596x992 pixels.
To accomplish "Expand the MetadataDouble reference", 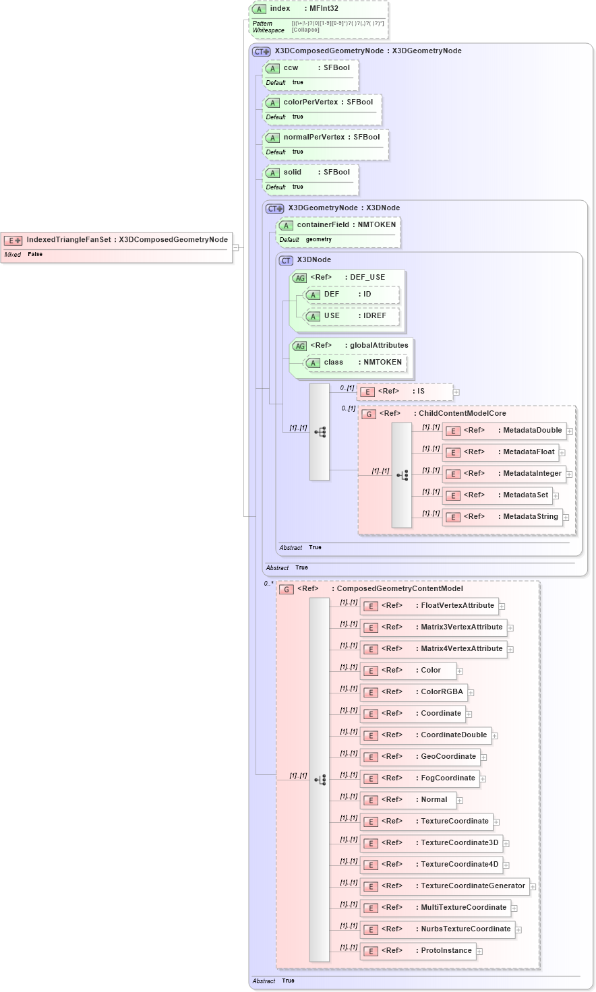I will pos(570,431).
